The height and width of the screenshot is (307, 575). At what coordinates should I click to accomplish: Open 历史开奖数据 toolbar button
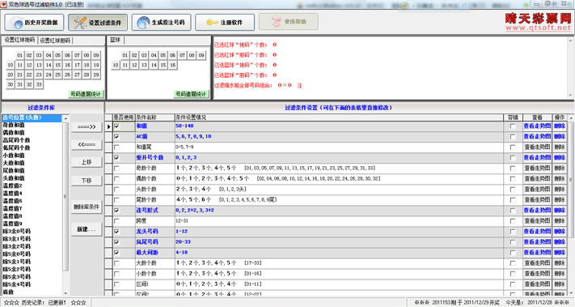[34, 23]
